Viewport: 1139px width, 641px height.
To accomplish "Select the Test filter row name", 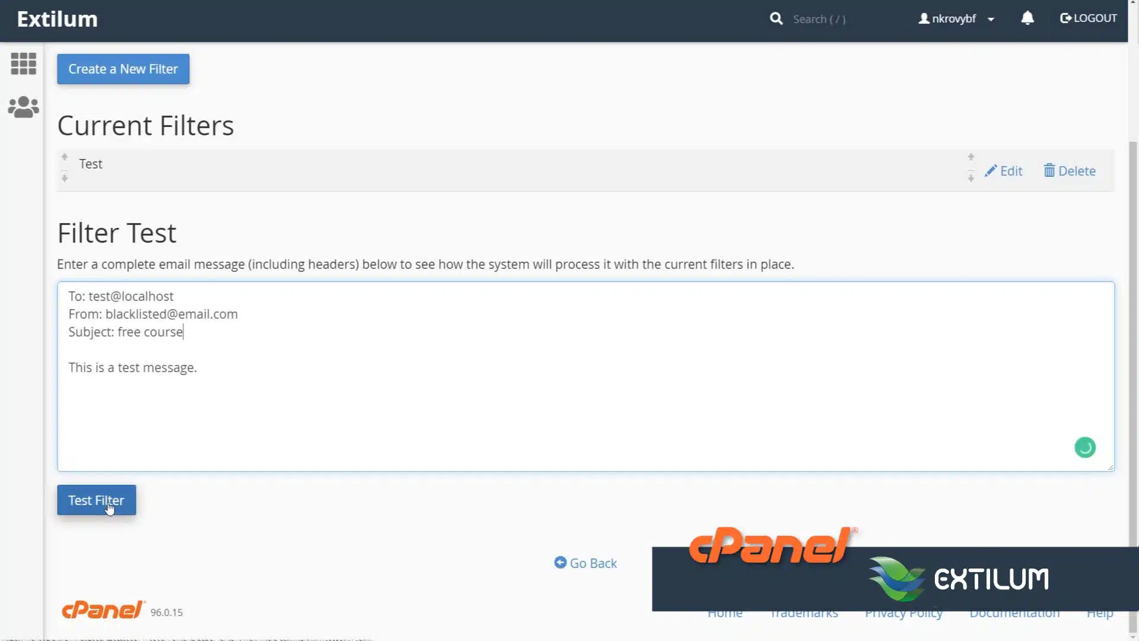I will click(91, 164).
